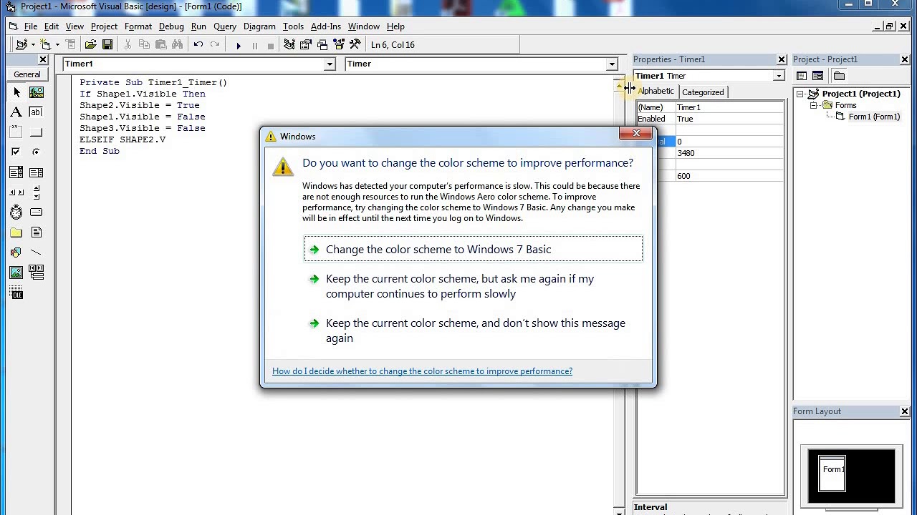Click View Object icon in Project panel
Viewport: 917px width, 515px height.
[817, 76]
